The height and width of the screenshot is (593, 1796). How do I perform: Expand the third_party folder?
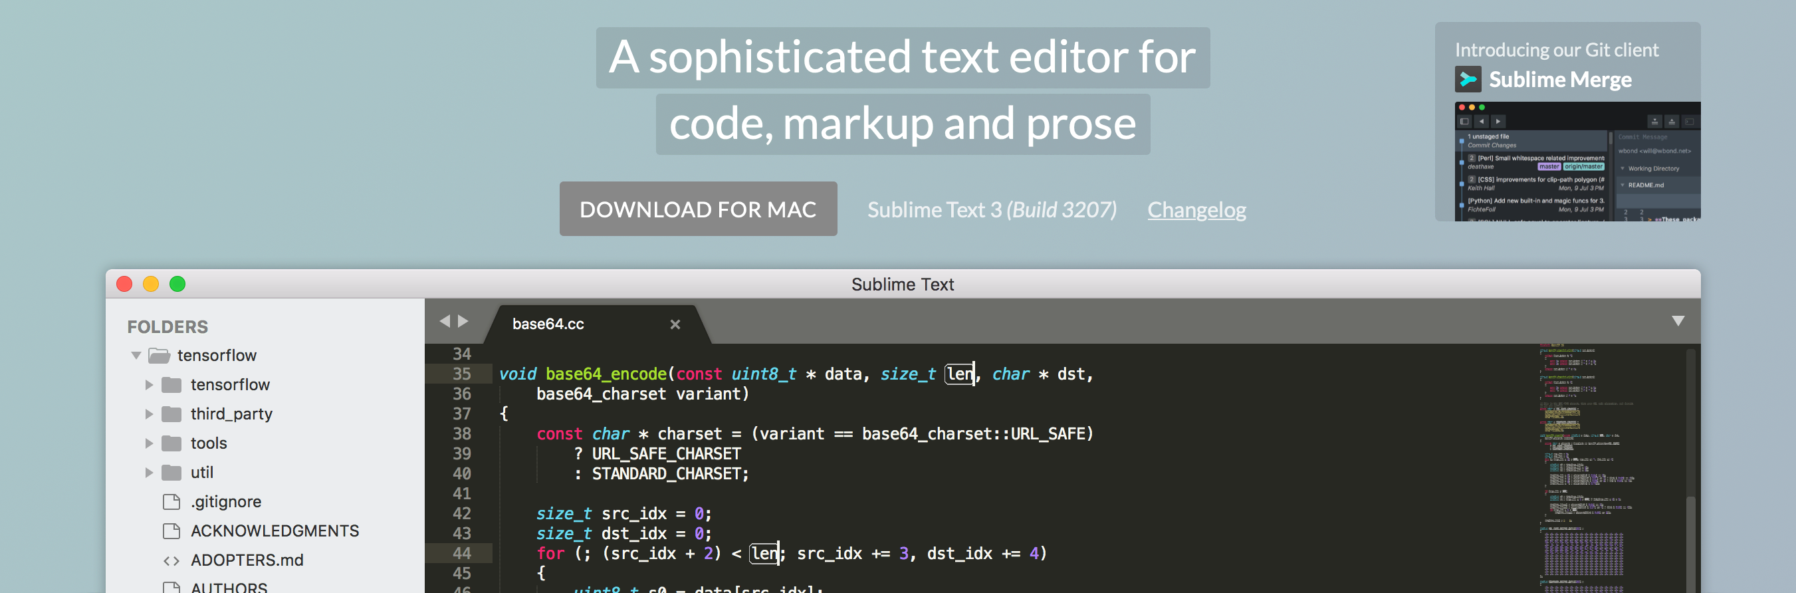[x=148, y=414]
